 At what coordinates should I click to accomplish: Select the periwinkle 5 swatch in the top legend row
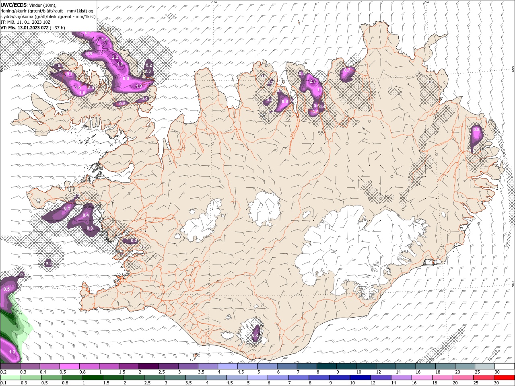click(267, 366)
